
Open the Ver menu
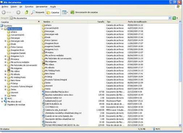[21, 7]
